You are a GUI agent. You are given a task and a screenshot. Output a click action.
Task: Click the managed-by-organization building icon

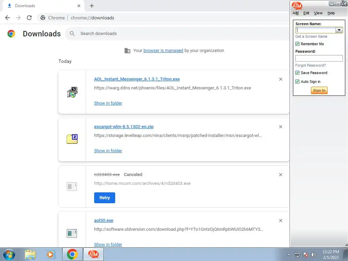click(127, 51)
